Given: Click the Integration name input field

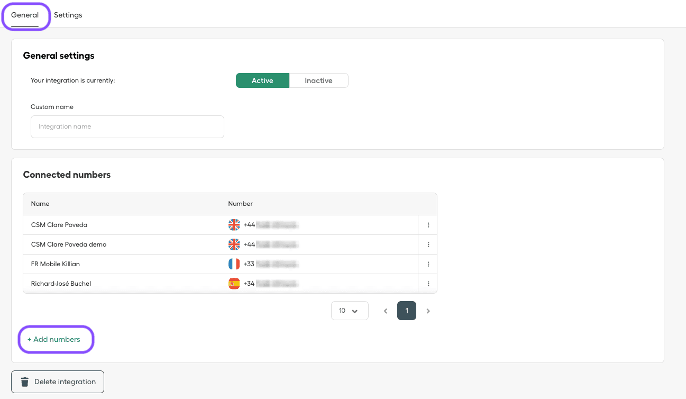Looking at the screenshot, I should tap(127, 126).
